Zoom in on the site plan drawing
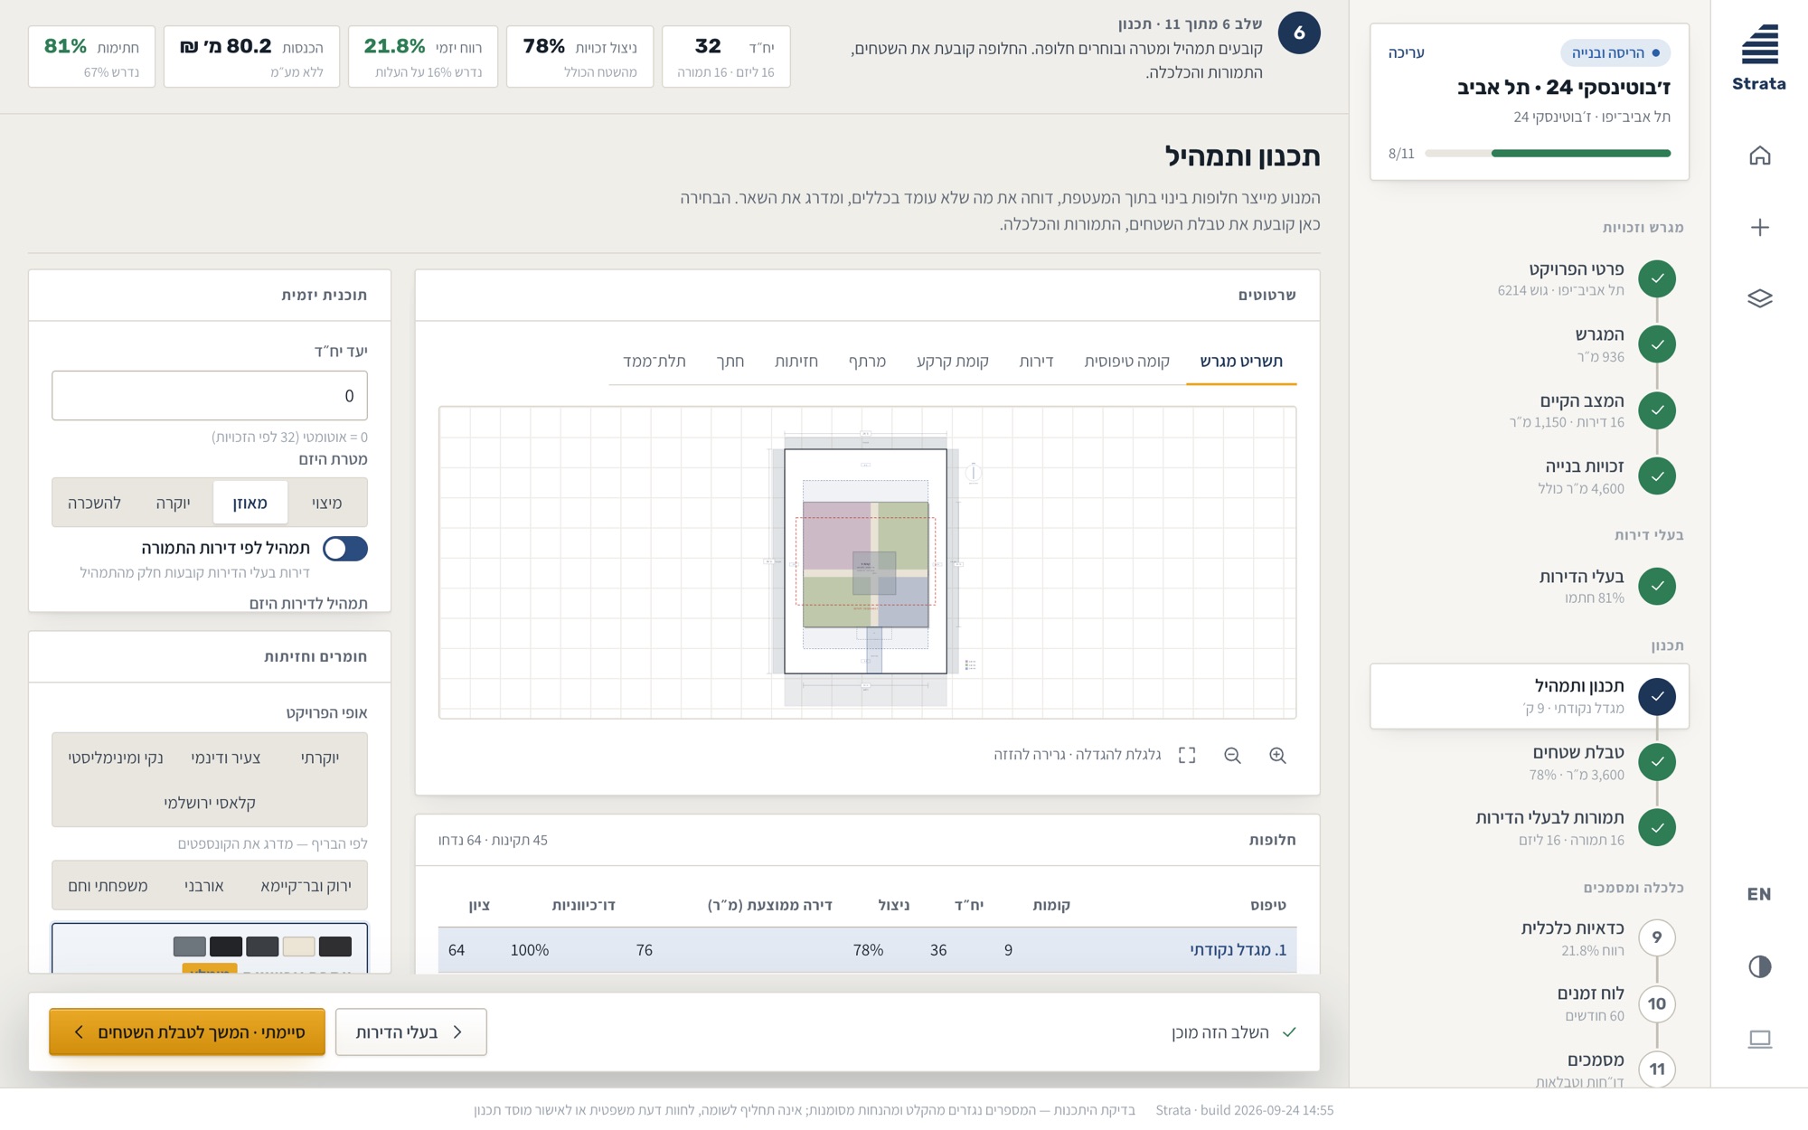 click(x=1277, y=756)
